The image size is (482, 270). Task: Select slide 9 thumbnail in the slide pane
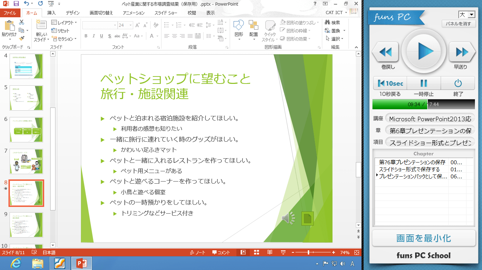(x=26, y=225)
